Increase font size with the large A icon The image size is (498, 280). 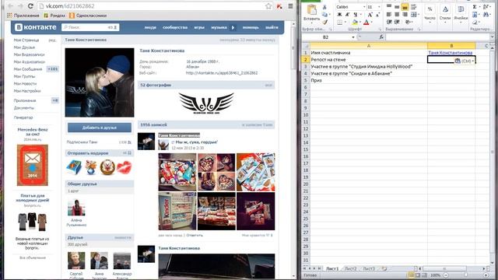click(x=370, y=15)
